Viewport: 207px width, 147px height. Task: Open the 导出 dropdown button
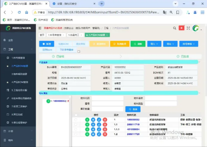170,44
